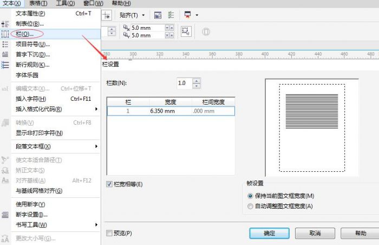Screen dimensions: 379x245
Task: Click the drop cap icon beside 首字下沉
Action: pos(5,54)
